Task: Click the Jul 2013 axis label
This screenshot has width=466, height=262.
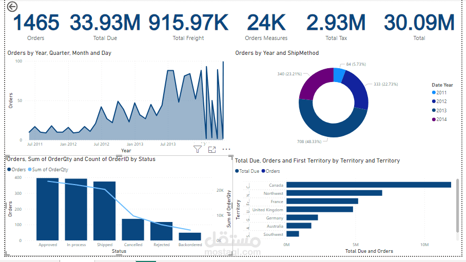Action: pos(168,144)
